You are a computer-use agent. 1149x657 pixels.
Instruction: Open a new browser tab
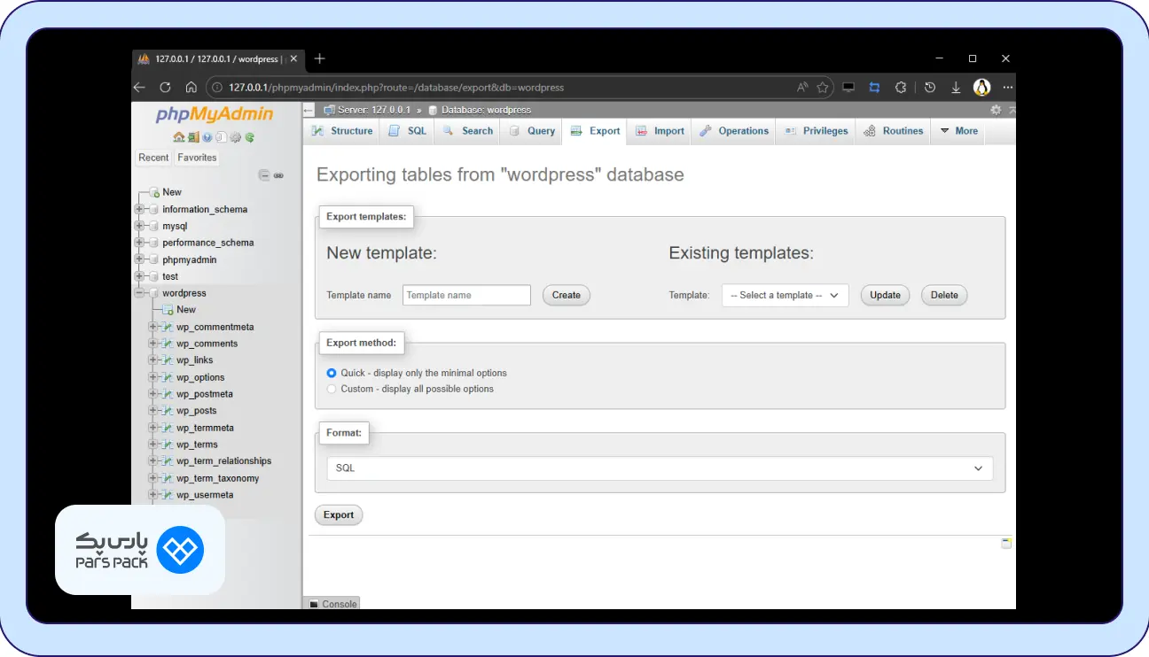[320, 58]
